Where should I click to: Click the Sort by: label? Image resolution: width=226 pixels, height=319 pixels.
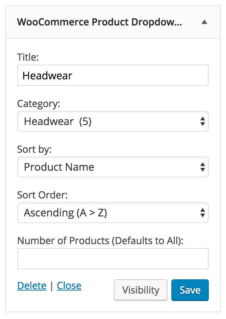34,149
